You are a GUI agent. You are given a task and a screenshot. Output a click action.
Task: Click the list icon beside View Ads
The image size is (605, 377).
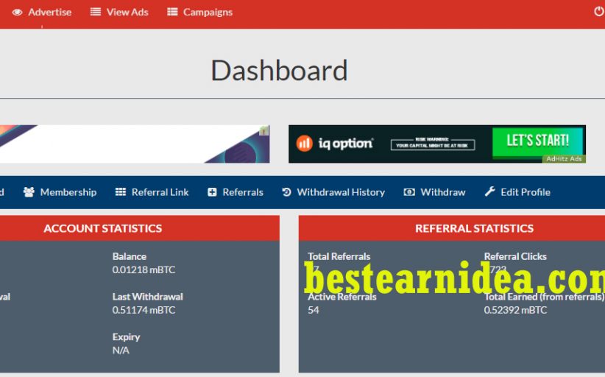pyautogui.click(x=96, y=12)
